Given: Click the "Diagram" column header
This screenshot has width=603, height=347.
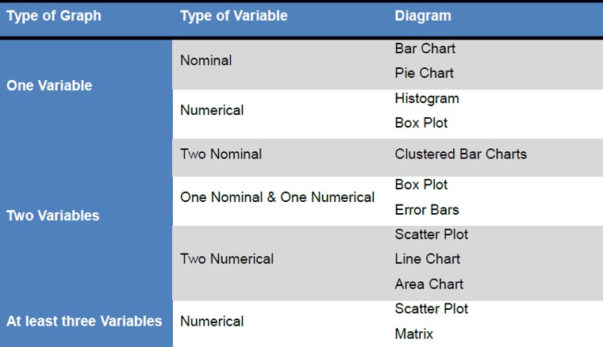Looking at the screenshot, I should coord(423,16).
